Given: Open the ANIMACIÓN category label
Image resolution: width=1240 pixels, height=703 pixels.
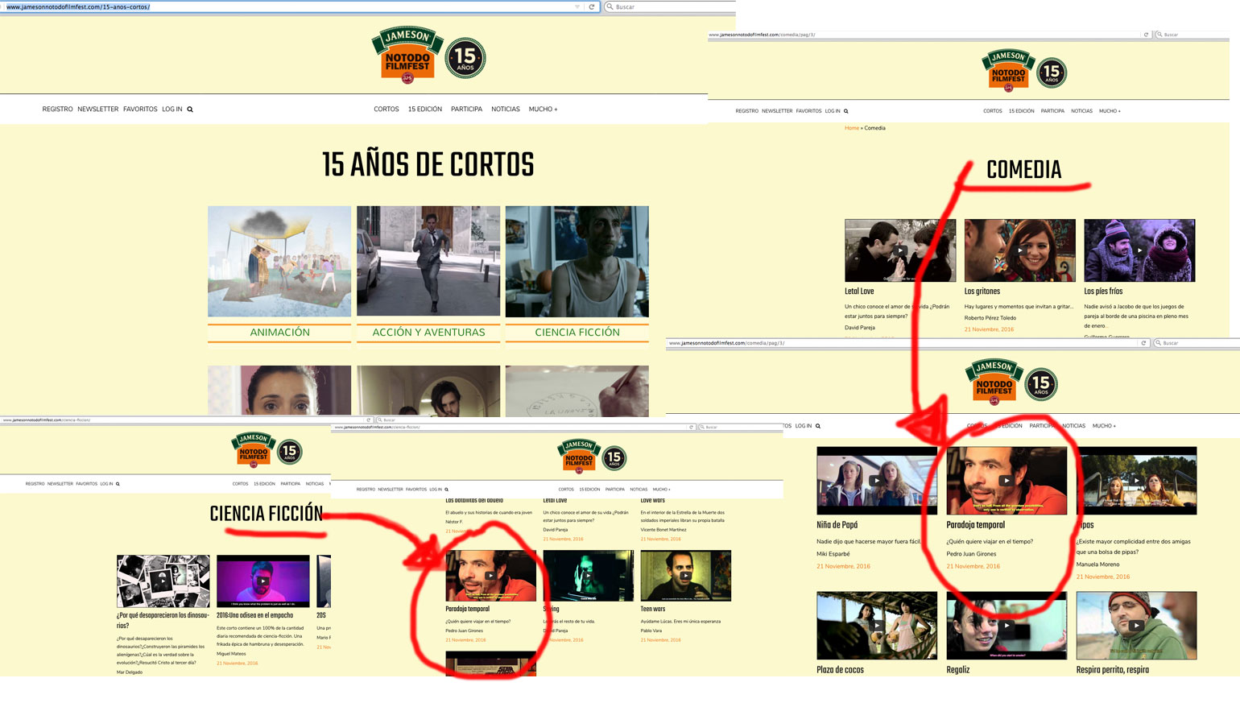Looking at the screenshot, I should 279,333.
